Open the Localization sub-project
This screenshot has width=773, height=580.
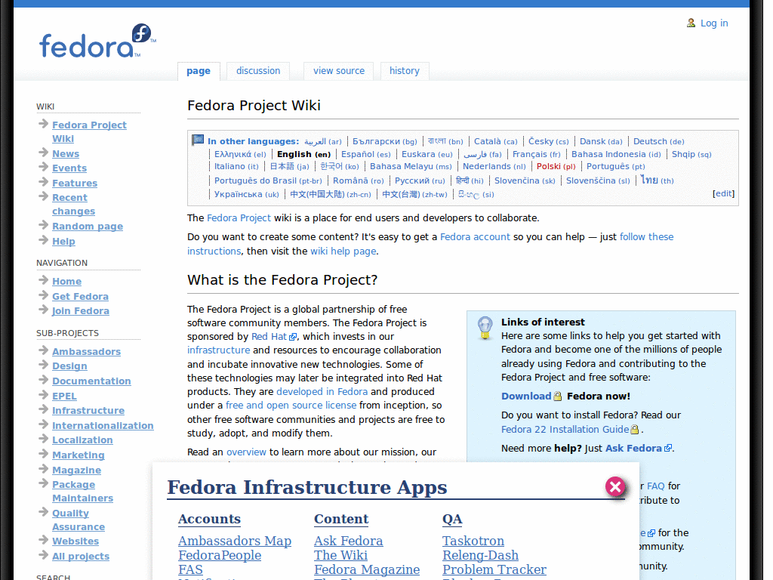[x=82, y=440]
